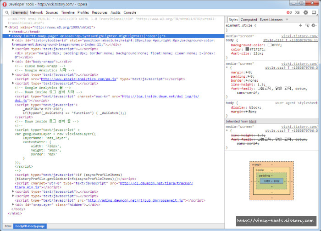Collapse the html root node

[6, 27]
